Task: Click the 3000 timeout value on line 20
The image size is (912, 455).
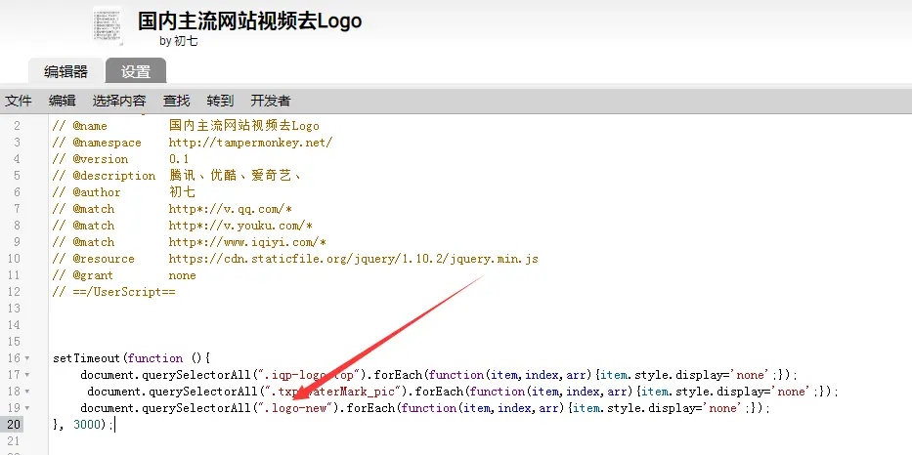Action: [87, 425]
